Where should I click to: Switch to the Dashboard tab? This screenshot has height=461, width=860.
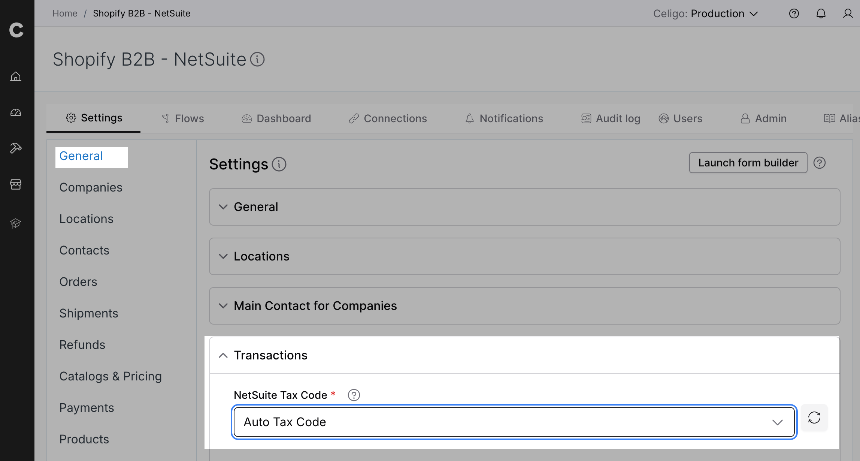pyautogui.click(x=276, y=118)
